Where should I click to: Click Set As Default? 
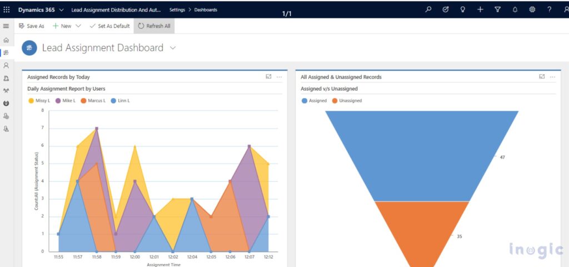tap(109, 26)
